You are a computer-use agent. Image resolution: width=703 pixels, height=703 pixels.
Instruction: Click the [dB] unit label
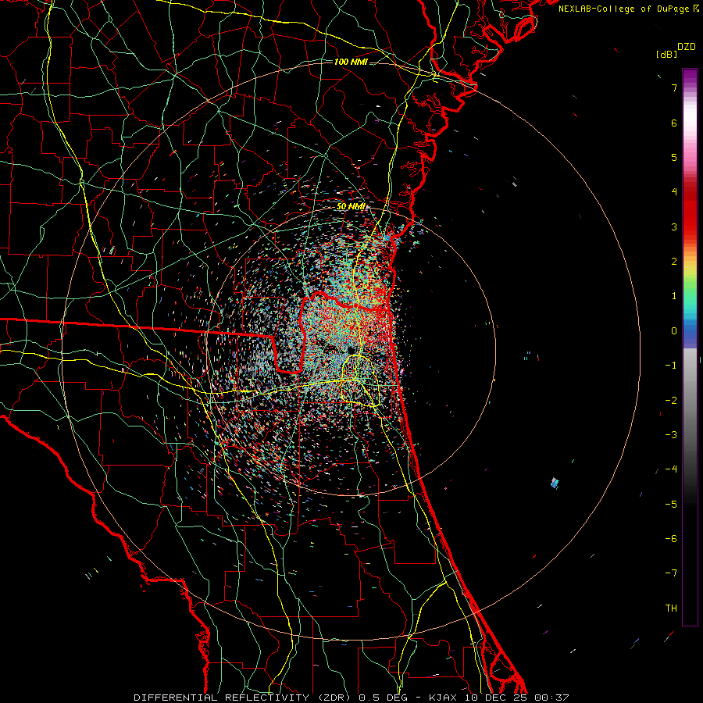point(666,54)
